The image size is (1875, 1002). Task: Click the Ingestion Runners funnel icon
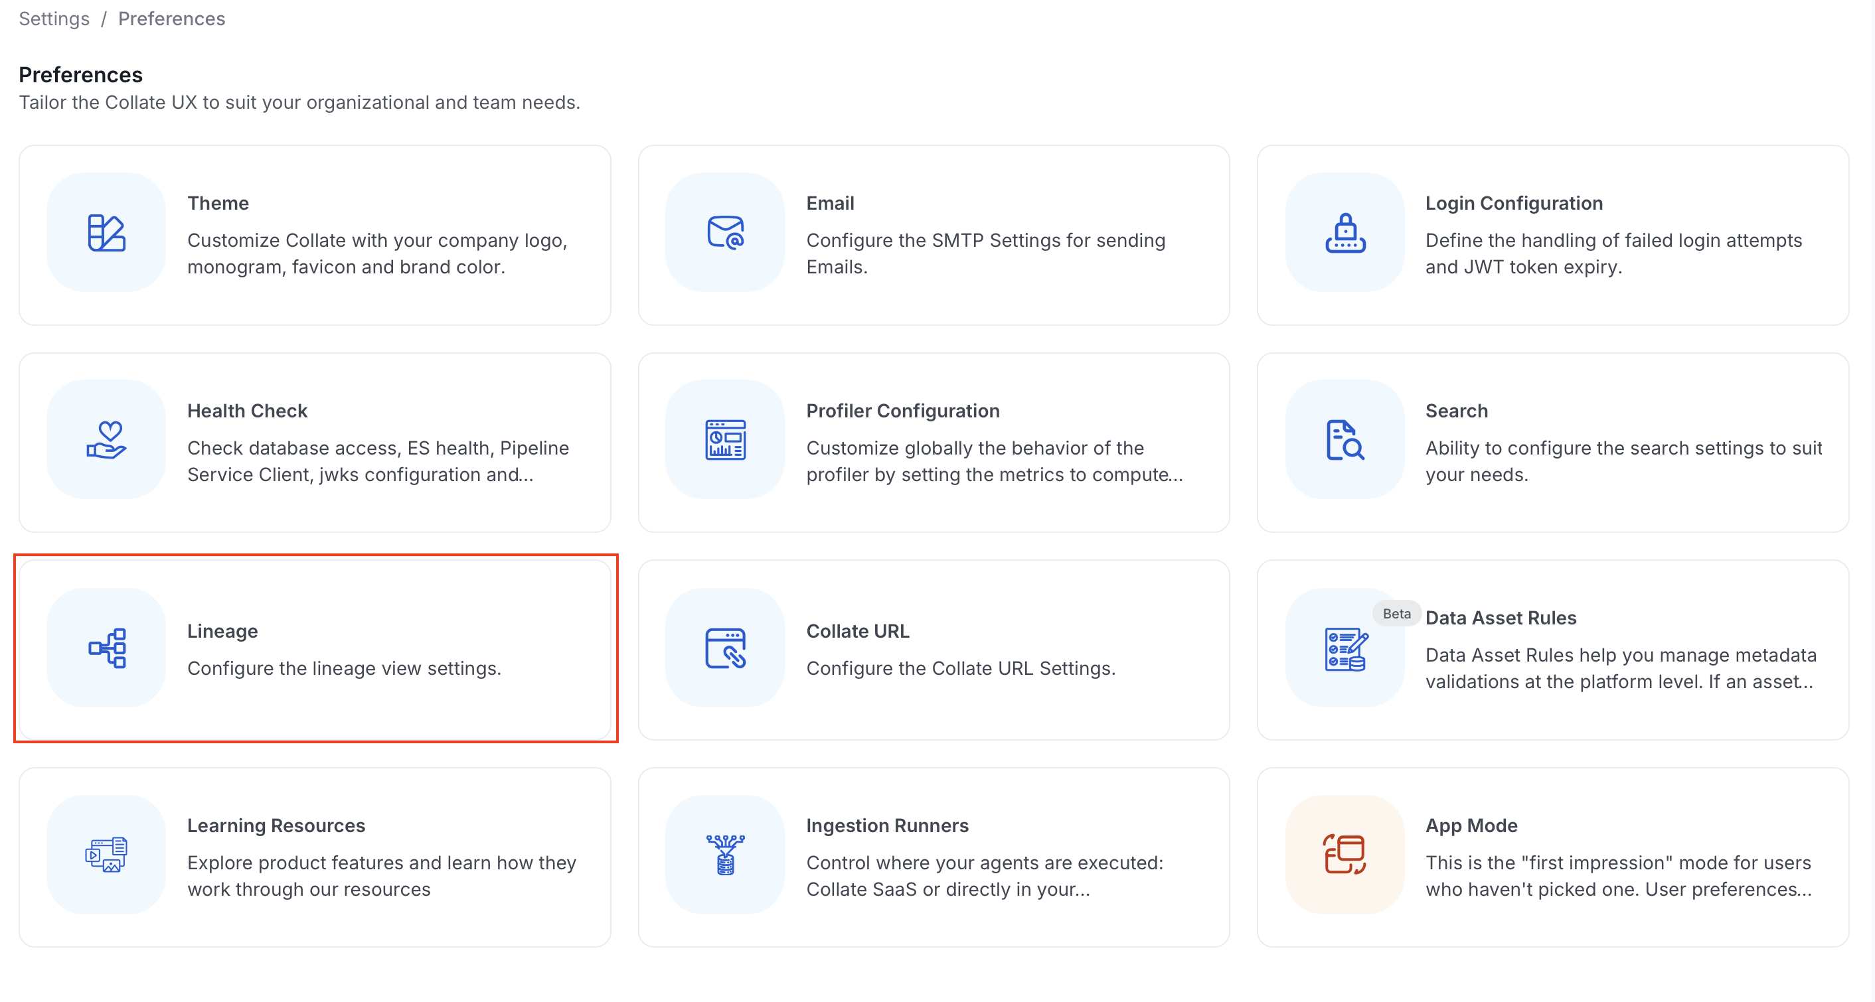click(x=725, y=854)
